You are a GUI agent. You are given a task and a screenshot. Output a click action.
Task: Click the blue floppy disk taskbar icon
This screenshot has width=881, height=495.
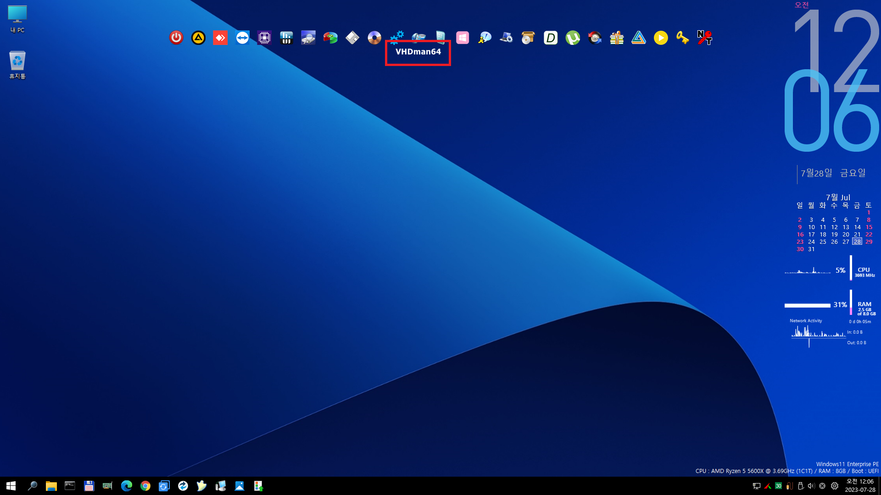click(x=89, y=486)
